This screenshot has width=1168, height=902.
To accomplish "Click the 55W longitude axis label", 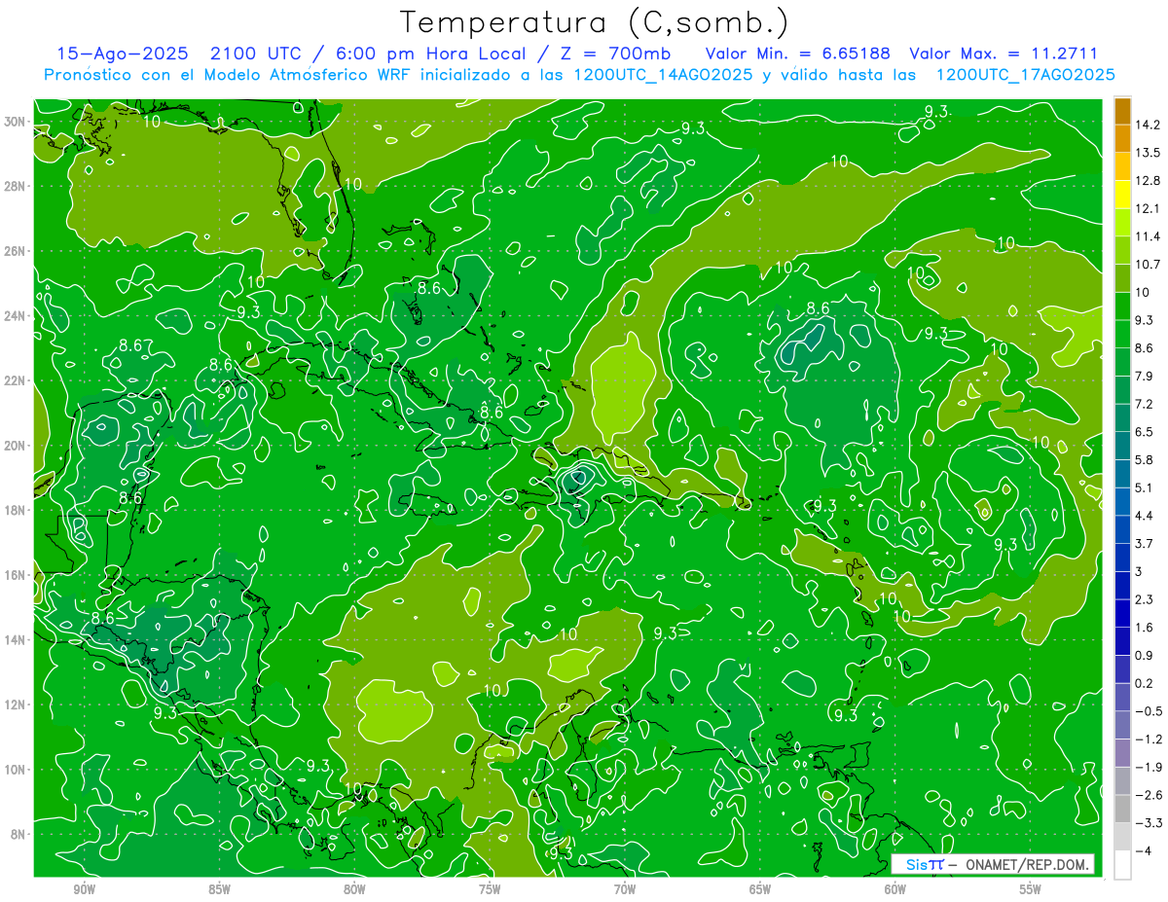I will click(1031, 889).
